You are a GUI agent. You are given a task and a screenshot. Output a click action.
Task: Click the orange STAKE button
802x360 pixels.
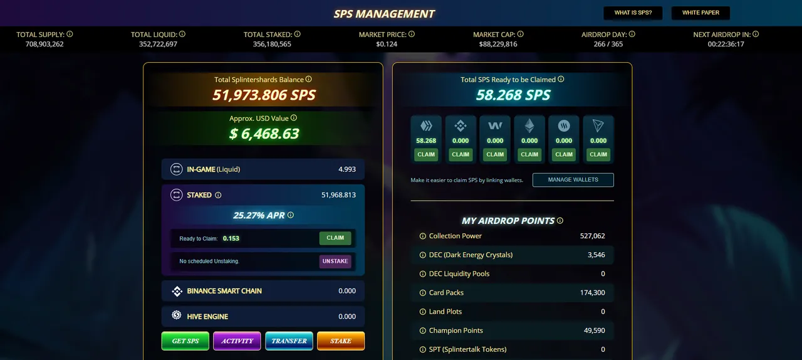(x=341, y=341)
